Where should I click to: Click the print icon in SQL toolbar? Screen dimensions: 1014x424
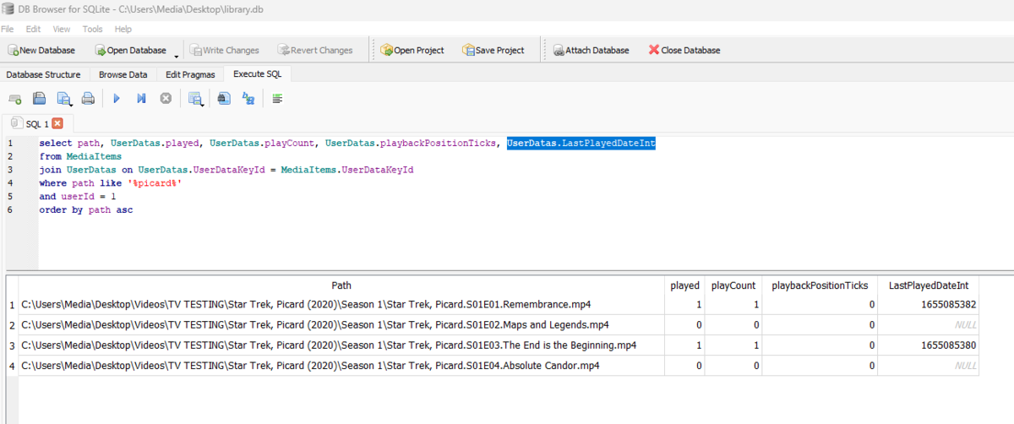click(x=88, y=99)
